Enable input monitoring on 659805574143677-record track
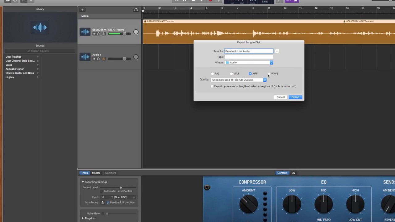 pyautogui.click(x=103, y=34)
